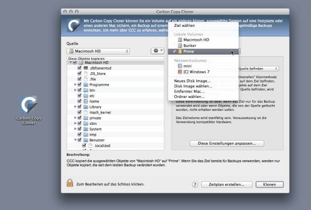Select the mini network volume entry
This screenshot has width=311, height=210.
point(203,66)
